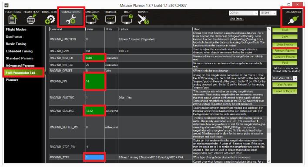308x167 pixels.
Task: Open the Terminal screen icon
Action: coord(110,20)
